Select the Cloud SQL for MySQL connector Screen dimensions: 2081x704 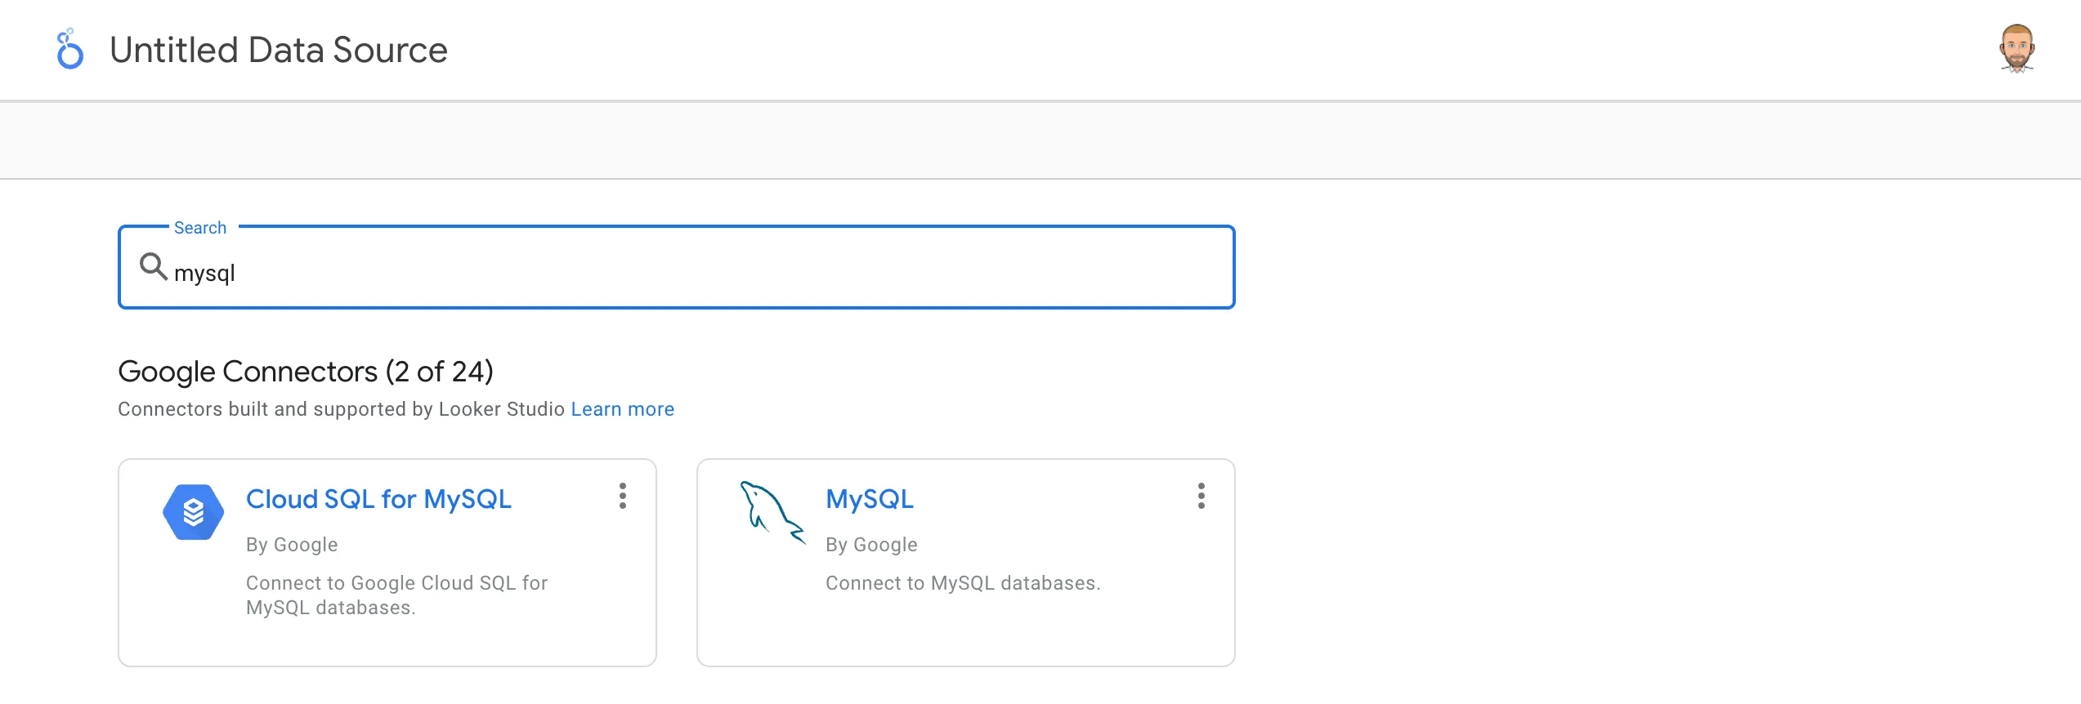point(378,499)
